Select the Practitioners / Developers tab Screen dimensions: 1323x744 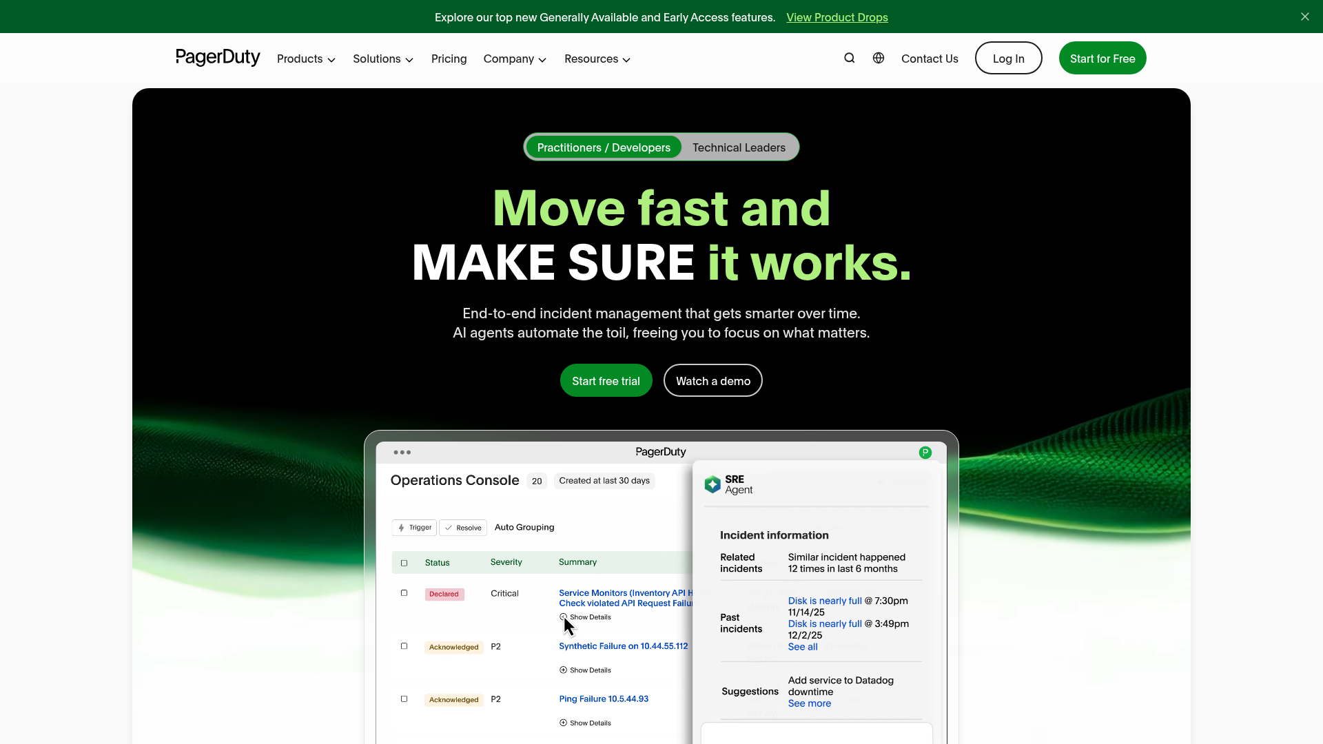click(604, 147)
